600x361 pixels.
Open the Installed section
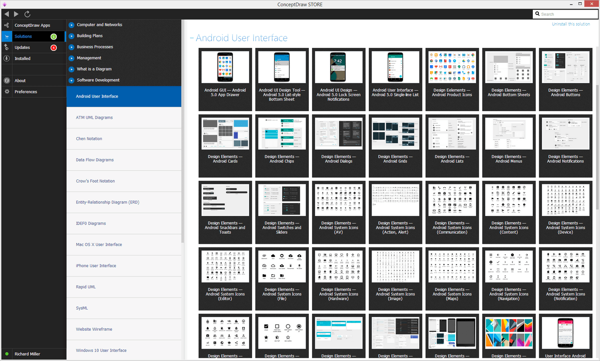22,58
